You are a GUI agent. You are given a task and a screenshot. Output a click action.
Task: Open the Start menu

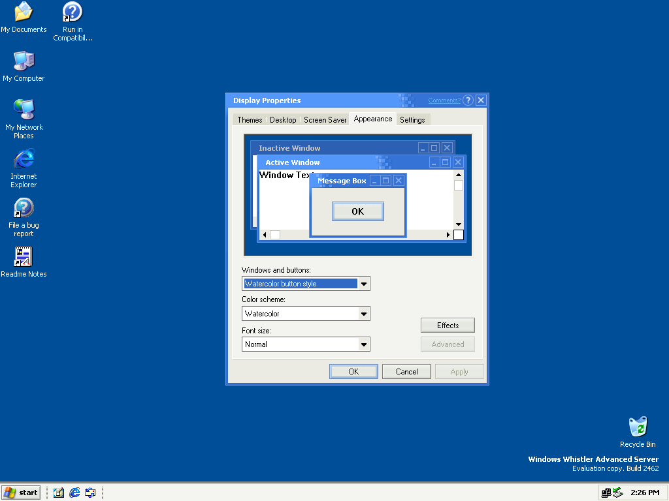pyautogui.click(x=21, y=493)
